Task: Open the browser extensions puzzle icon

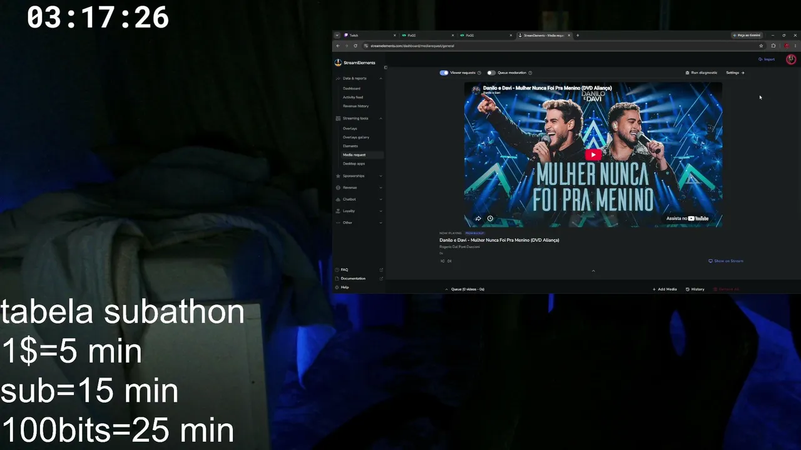Action: 773,46
